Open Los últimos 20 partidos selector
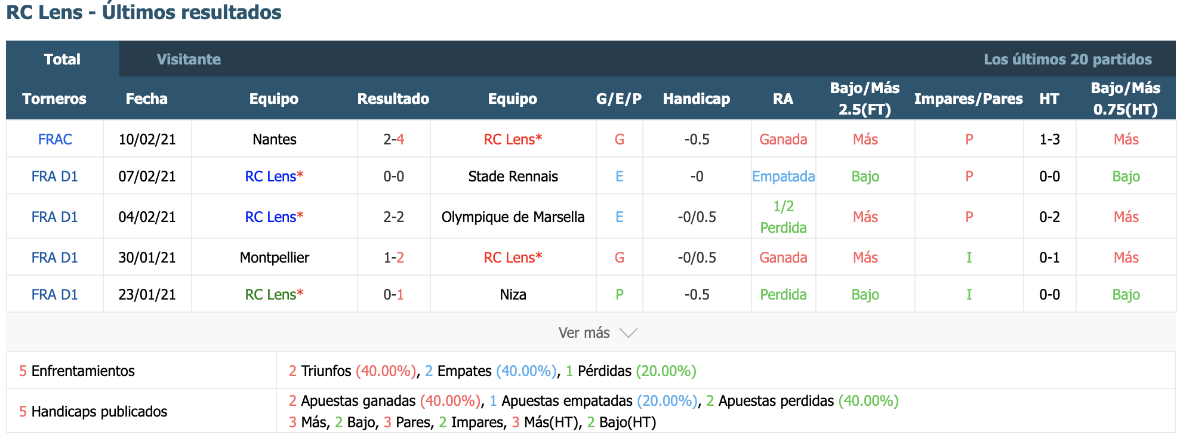This screenshot has width=1183, height=444. [1068, 59]
